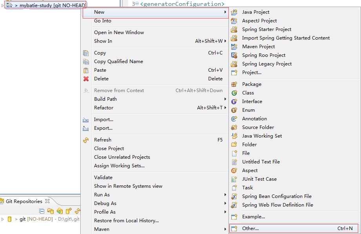Close the Git Repositories view tab
The height and width of the screenshot is (234, 361).
pos(47,201)
